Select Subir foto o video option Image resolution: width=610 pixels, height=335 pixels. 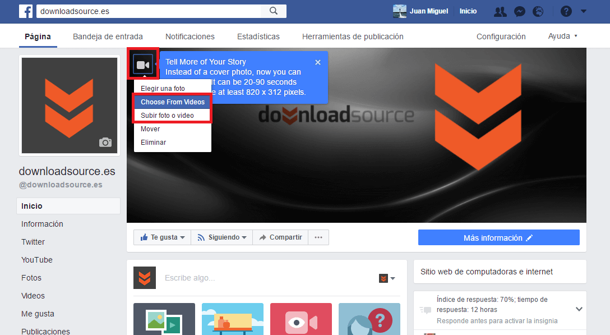click(173, 115)
